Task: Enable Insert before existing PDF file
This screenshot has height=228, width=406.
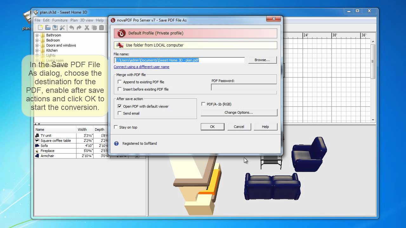Action: [120, 89]
